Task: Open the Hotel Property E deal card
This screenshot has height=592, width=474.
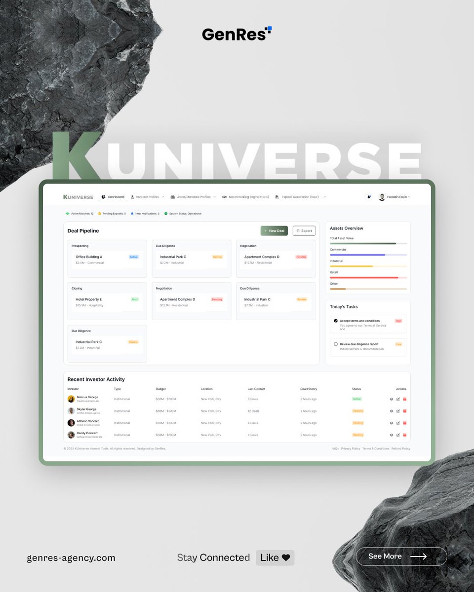Action: click(x=107, y=302)
